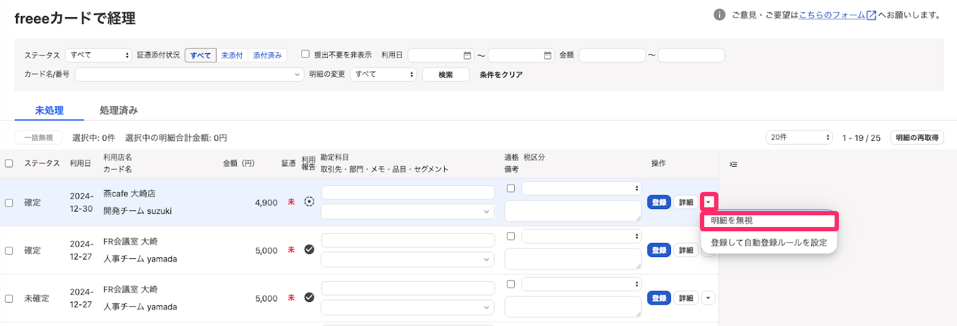957x326 pixels.
Task: Open the calendar icon in the end date field
Action: pyautogui.click(x=547, y=55)
